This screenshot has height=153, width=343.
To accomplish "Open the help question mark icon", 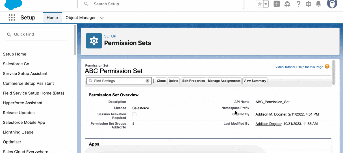I will point(298,4).
